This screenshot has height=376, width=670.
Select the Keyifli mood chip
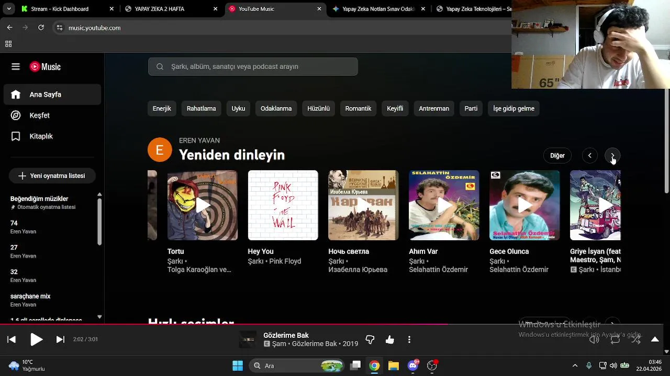(x=395, y=109)
